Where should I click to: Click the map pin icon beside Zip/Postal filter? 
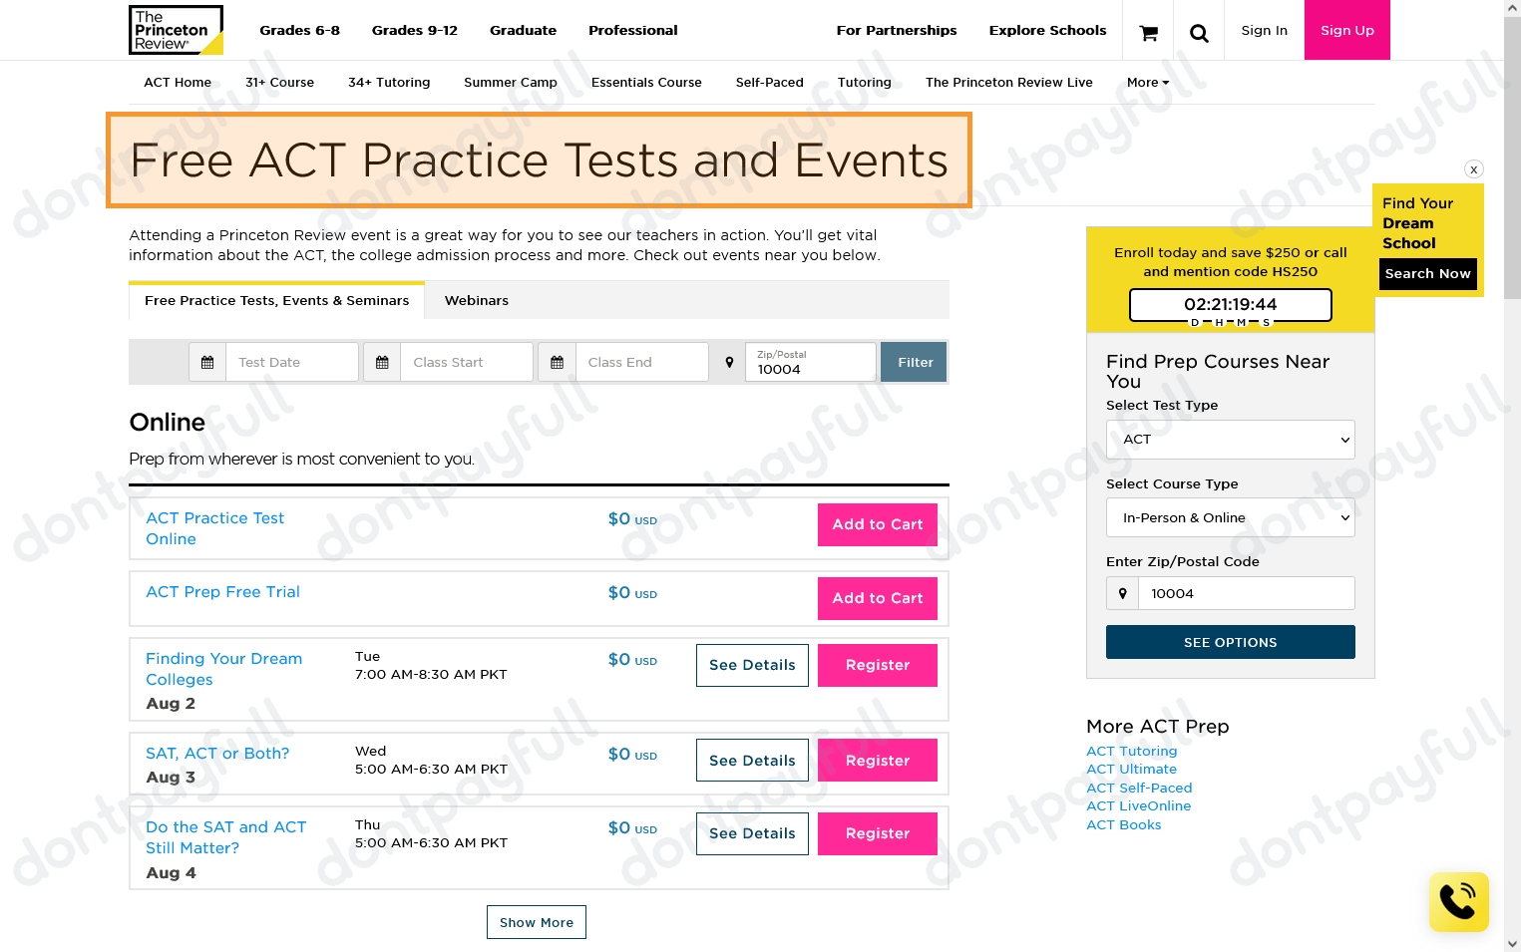[729, 362]
